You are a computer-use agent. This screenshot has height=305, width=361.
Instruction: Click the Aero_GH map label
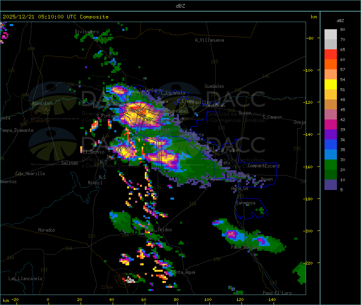[x=239, y=188]
